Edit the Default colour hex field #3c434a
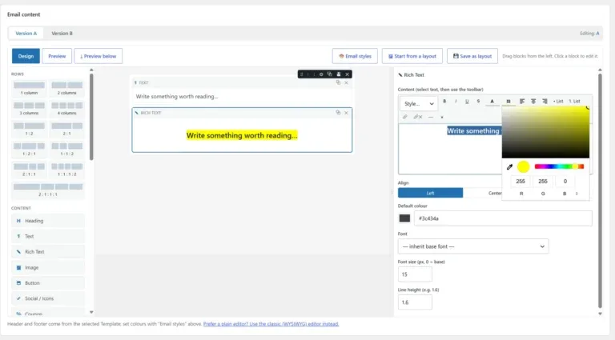 coord(503,218)
